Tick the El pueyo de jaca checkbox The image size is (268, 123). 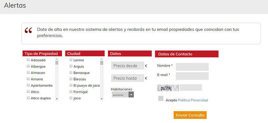(71, 85)
